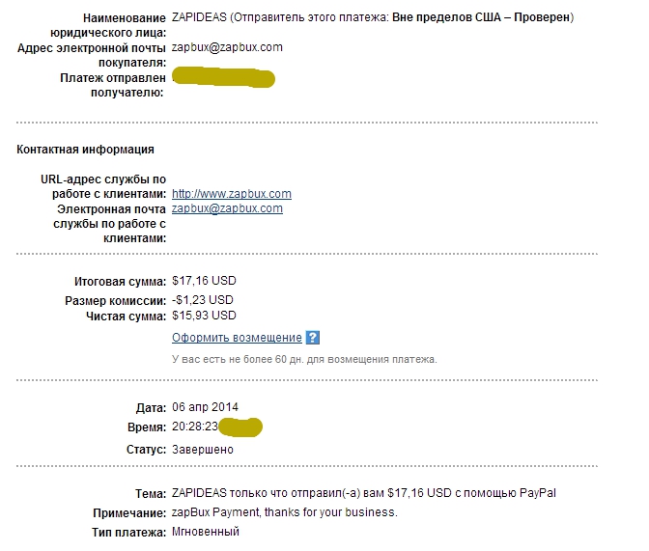Click the Вне пределов США – Проверен text
This screenshot has height=551, width=649.
click(x=481, y=17)
